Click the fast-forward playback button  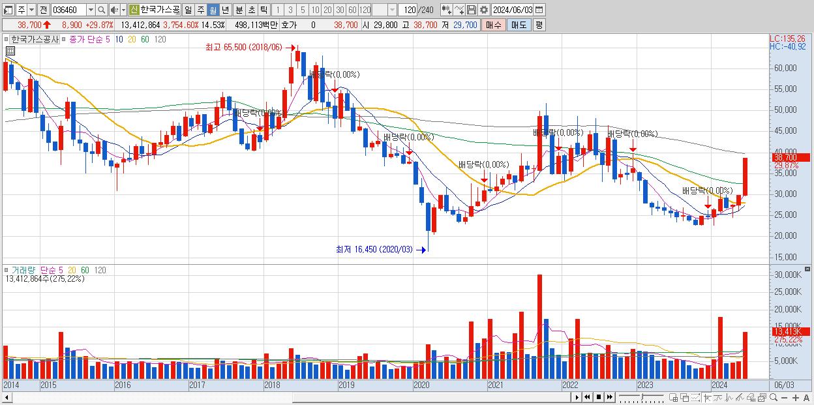click(609, 397)
